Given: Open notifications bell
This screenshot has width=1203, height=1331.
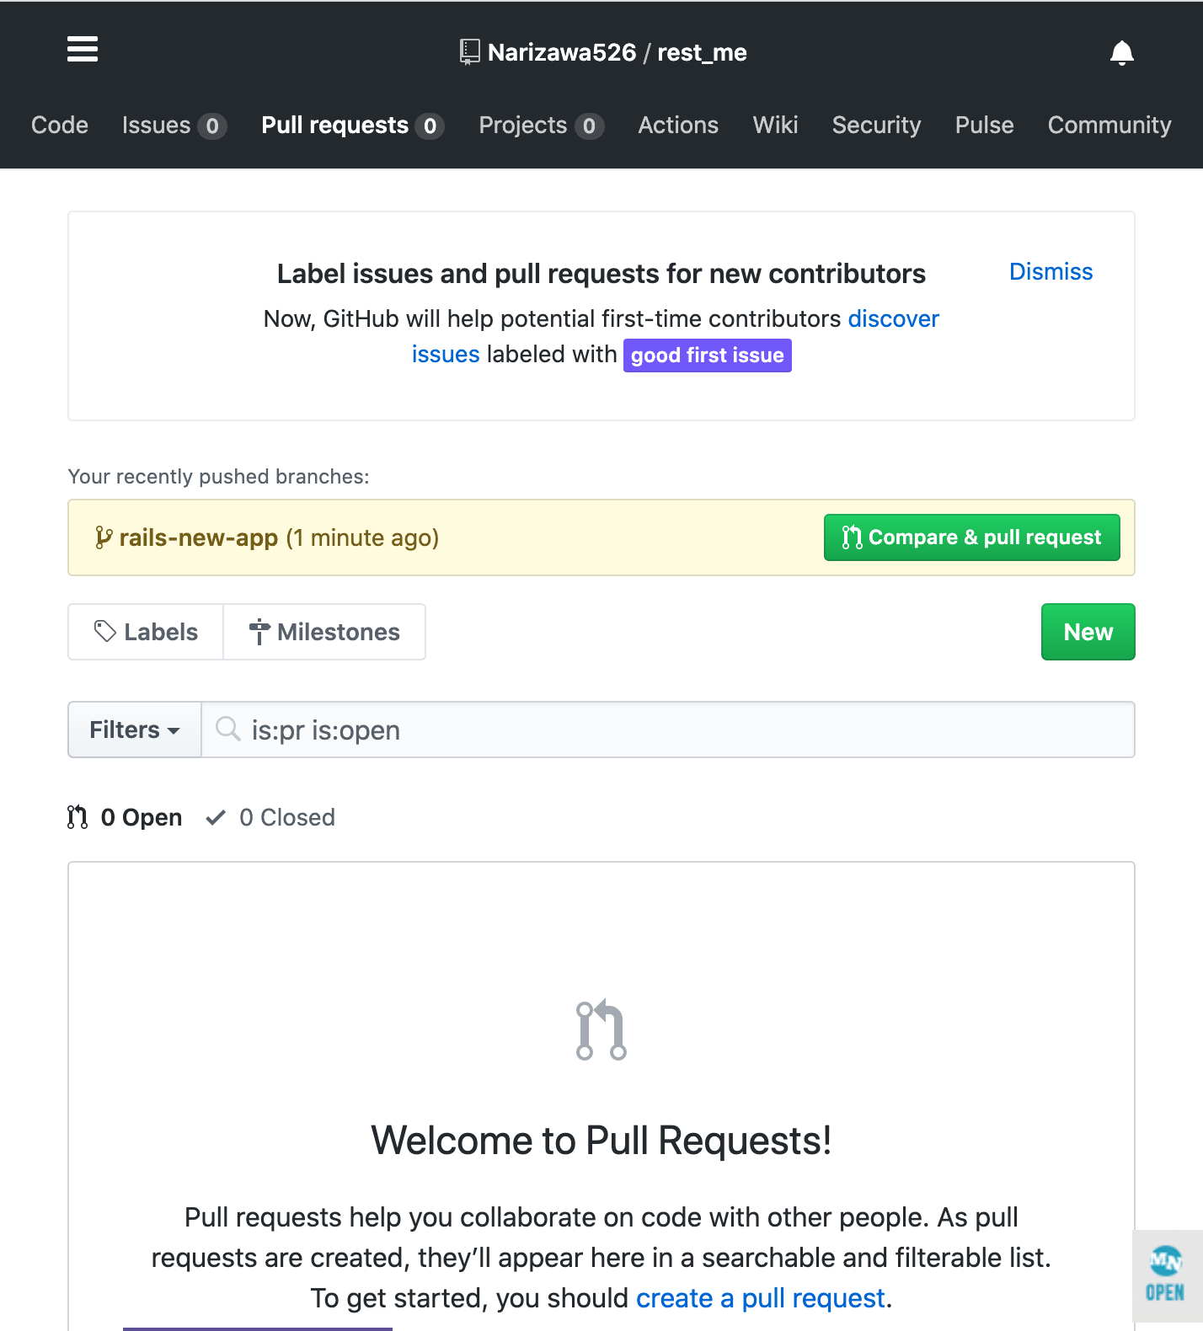Looking at the screenshot, I should pyautogui.click(x=1121, y=53).
